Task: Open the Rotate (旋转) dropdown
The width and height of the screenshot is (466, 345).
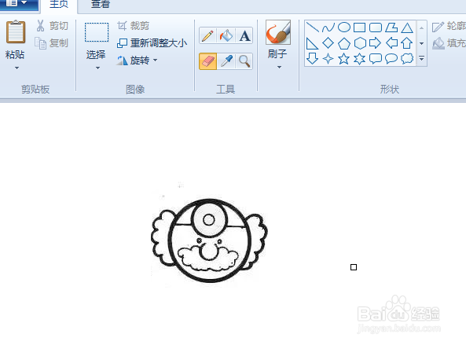Action: [155, 61]
